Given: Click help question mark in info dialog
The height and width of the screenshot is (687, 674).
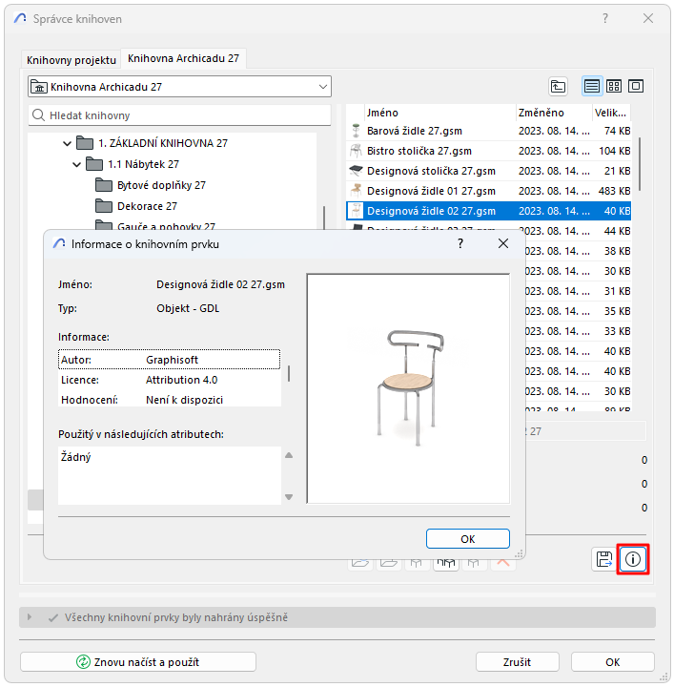Looking at the screenshot, I should coord(460,243).
